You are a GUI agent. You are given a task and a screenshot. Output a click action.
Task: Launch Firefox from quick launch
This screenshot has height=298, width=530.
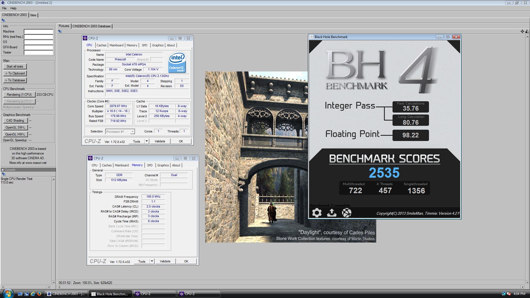pyautogui.click(x=39, y=294)
